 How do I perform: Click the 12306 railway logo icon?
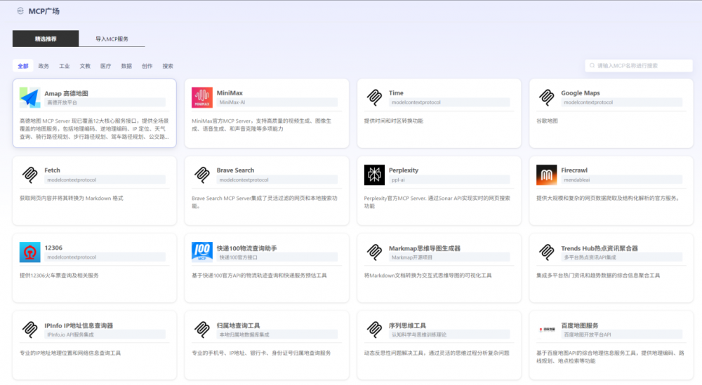coord(30,252)
